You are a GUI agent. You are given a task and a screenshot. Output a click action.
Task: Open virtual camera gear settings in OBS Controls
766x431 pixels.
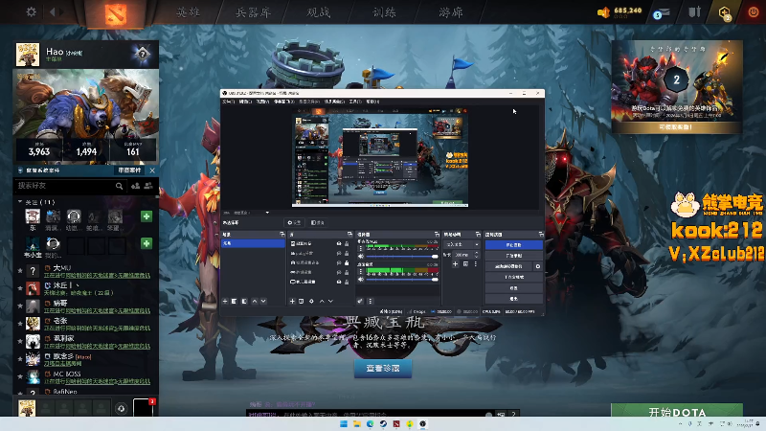538,266
